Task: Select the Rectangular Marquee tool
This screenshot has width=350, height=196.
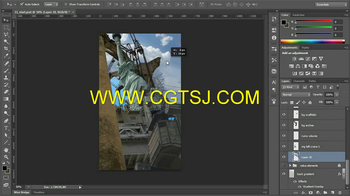Action: click(x=6, y=27)
